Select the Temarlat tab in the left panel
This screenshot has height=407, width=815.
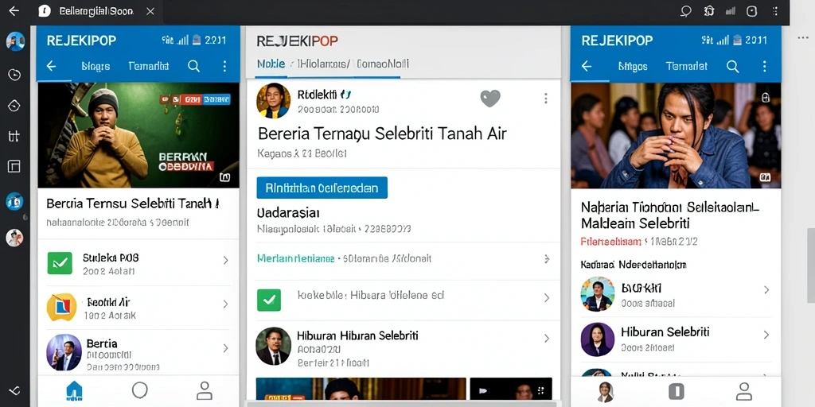149,67
